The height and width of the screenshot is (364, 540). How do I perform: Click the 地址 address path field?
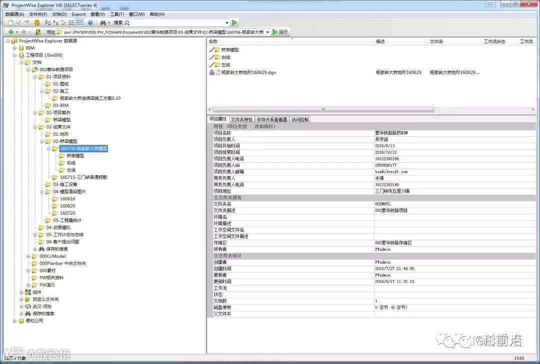[163, 32]
